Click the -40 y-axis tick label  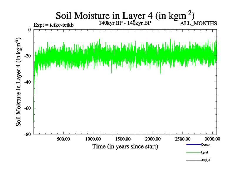click(x=28, y=82)
